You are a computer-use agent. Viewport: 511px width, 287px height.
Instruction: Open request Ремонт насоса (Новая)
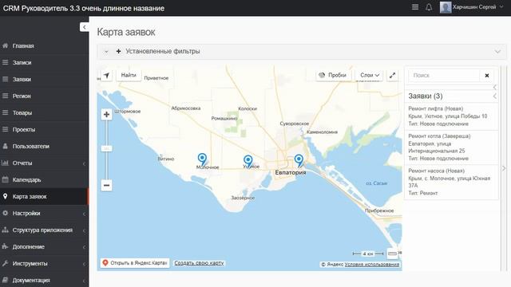451,182
